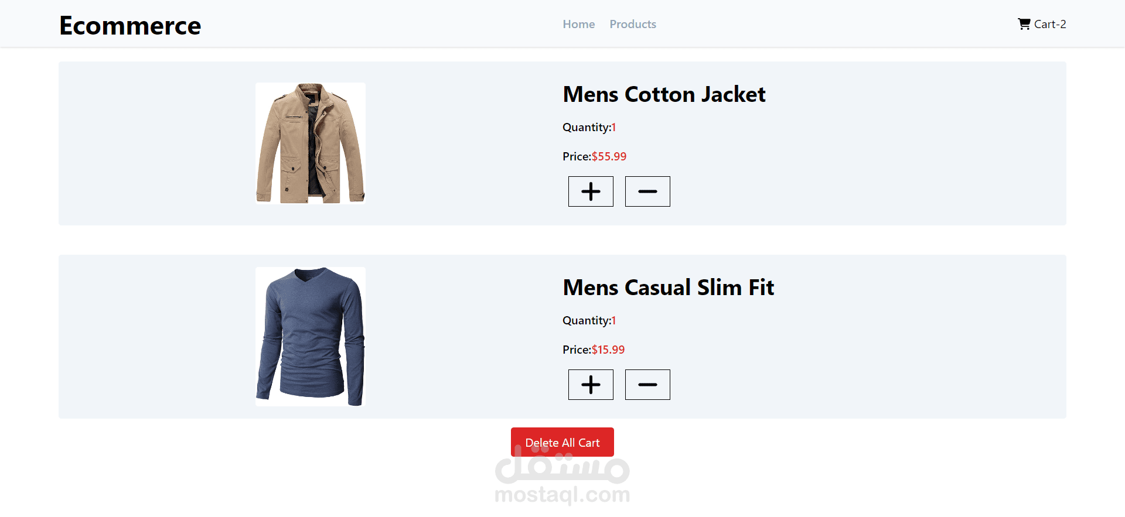Image resolution: width=1125 pixels, height=517 pixels.
Task: Click the blue slim fit shirt image
Action: [311, 337]
